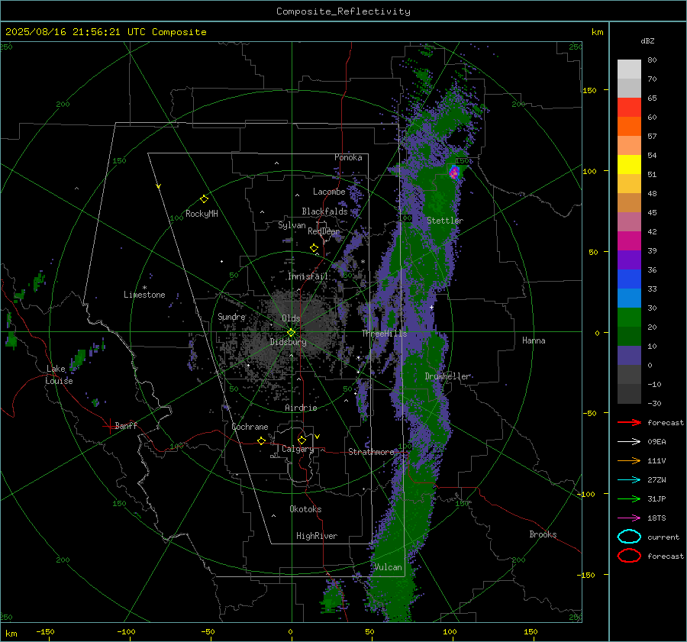Click the RockyMH label on the map
This screenshot has height=642, width=687.
(x=202, y=214)
